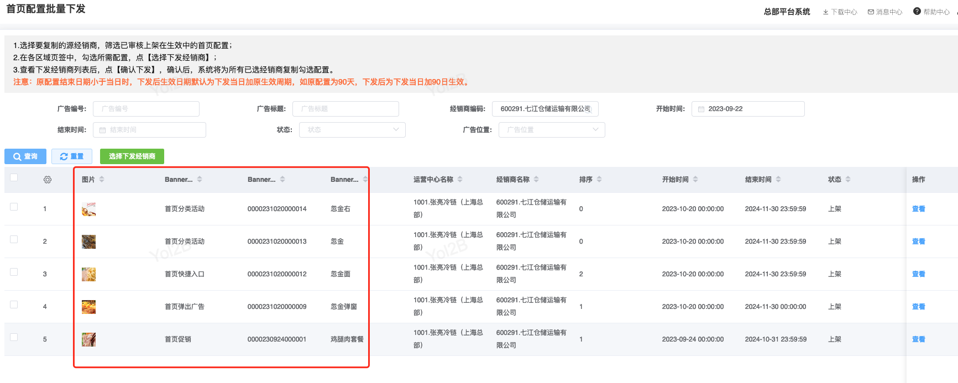This screenshot has width=958, height=383.
Task: Click the 广告编号 input field
Action: 146,109
